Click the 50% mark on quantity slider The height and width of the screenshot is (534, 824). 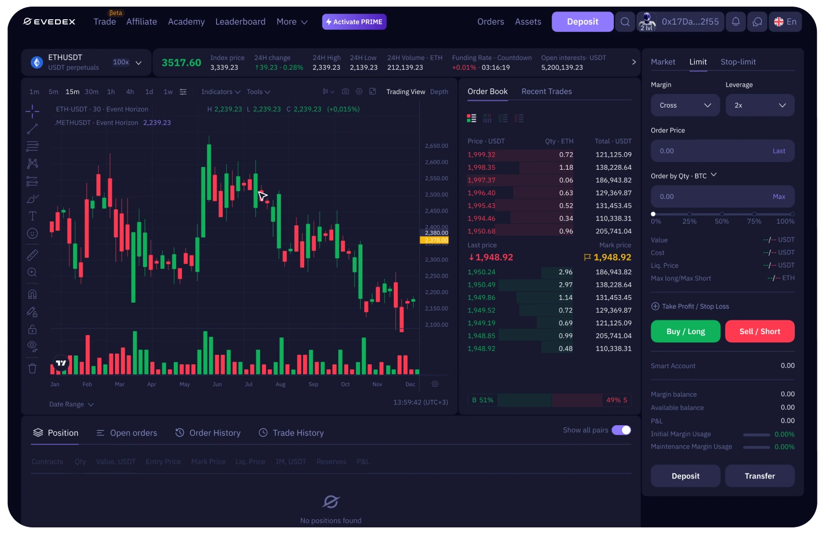(x=722, y=214)
